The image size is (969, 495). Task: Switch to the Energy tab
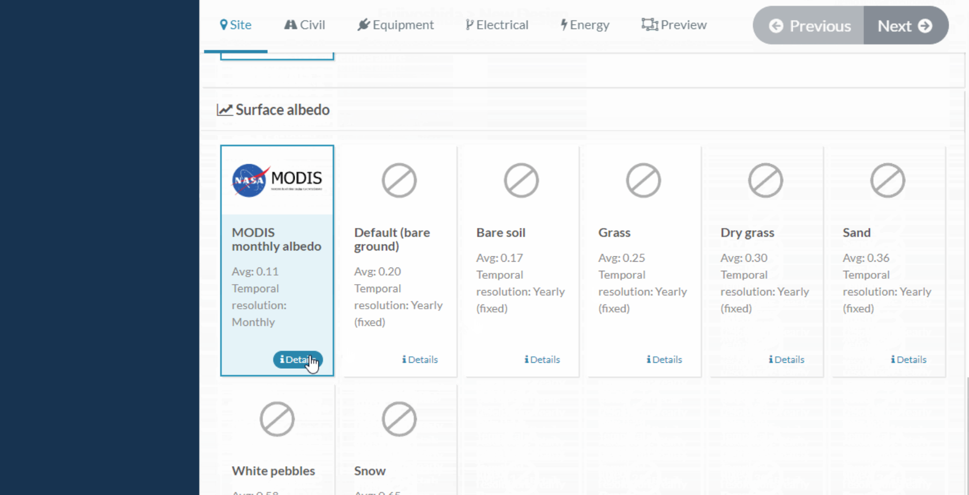585,25
